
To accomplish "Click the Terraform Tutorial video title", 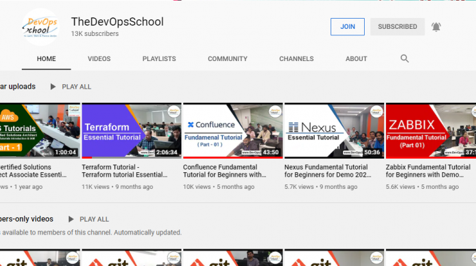I will [x=124, y=171].
